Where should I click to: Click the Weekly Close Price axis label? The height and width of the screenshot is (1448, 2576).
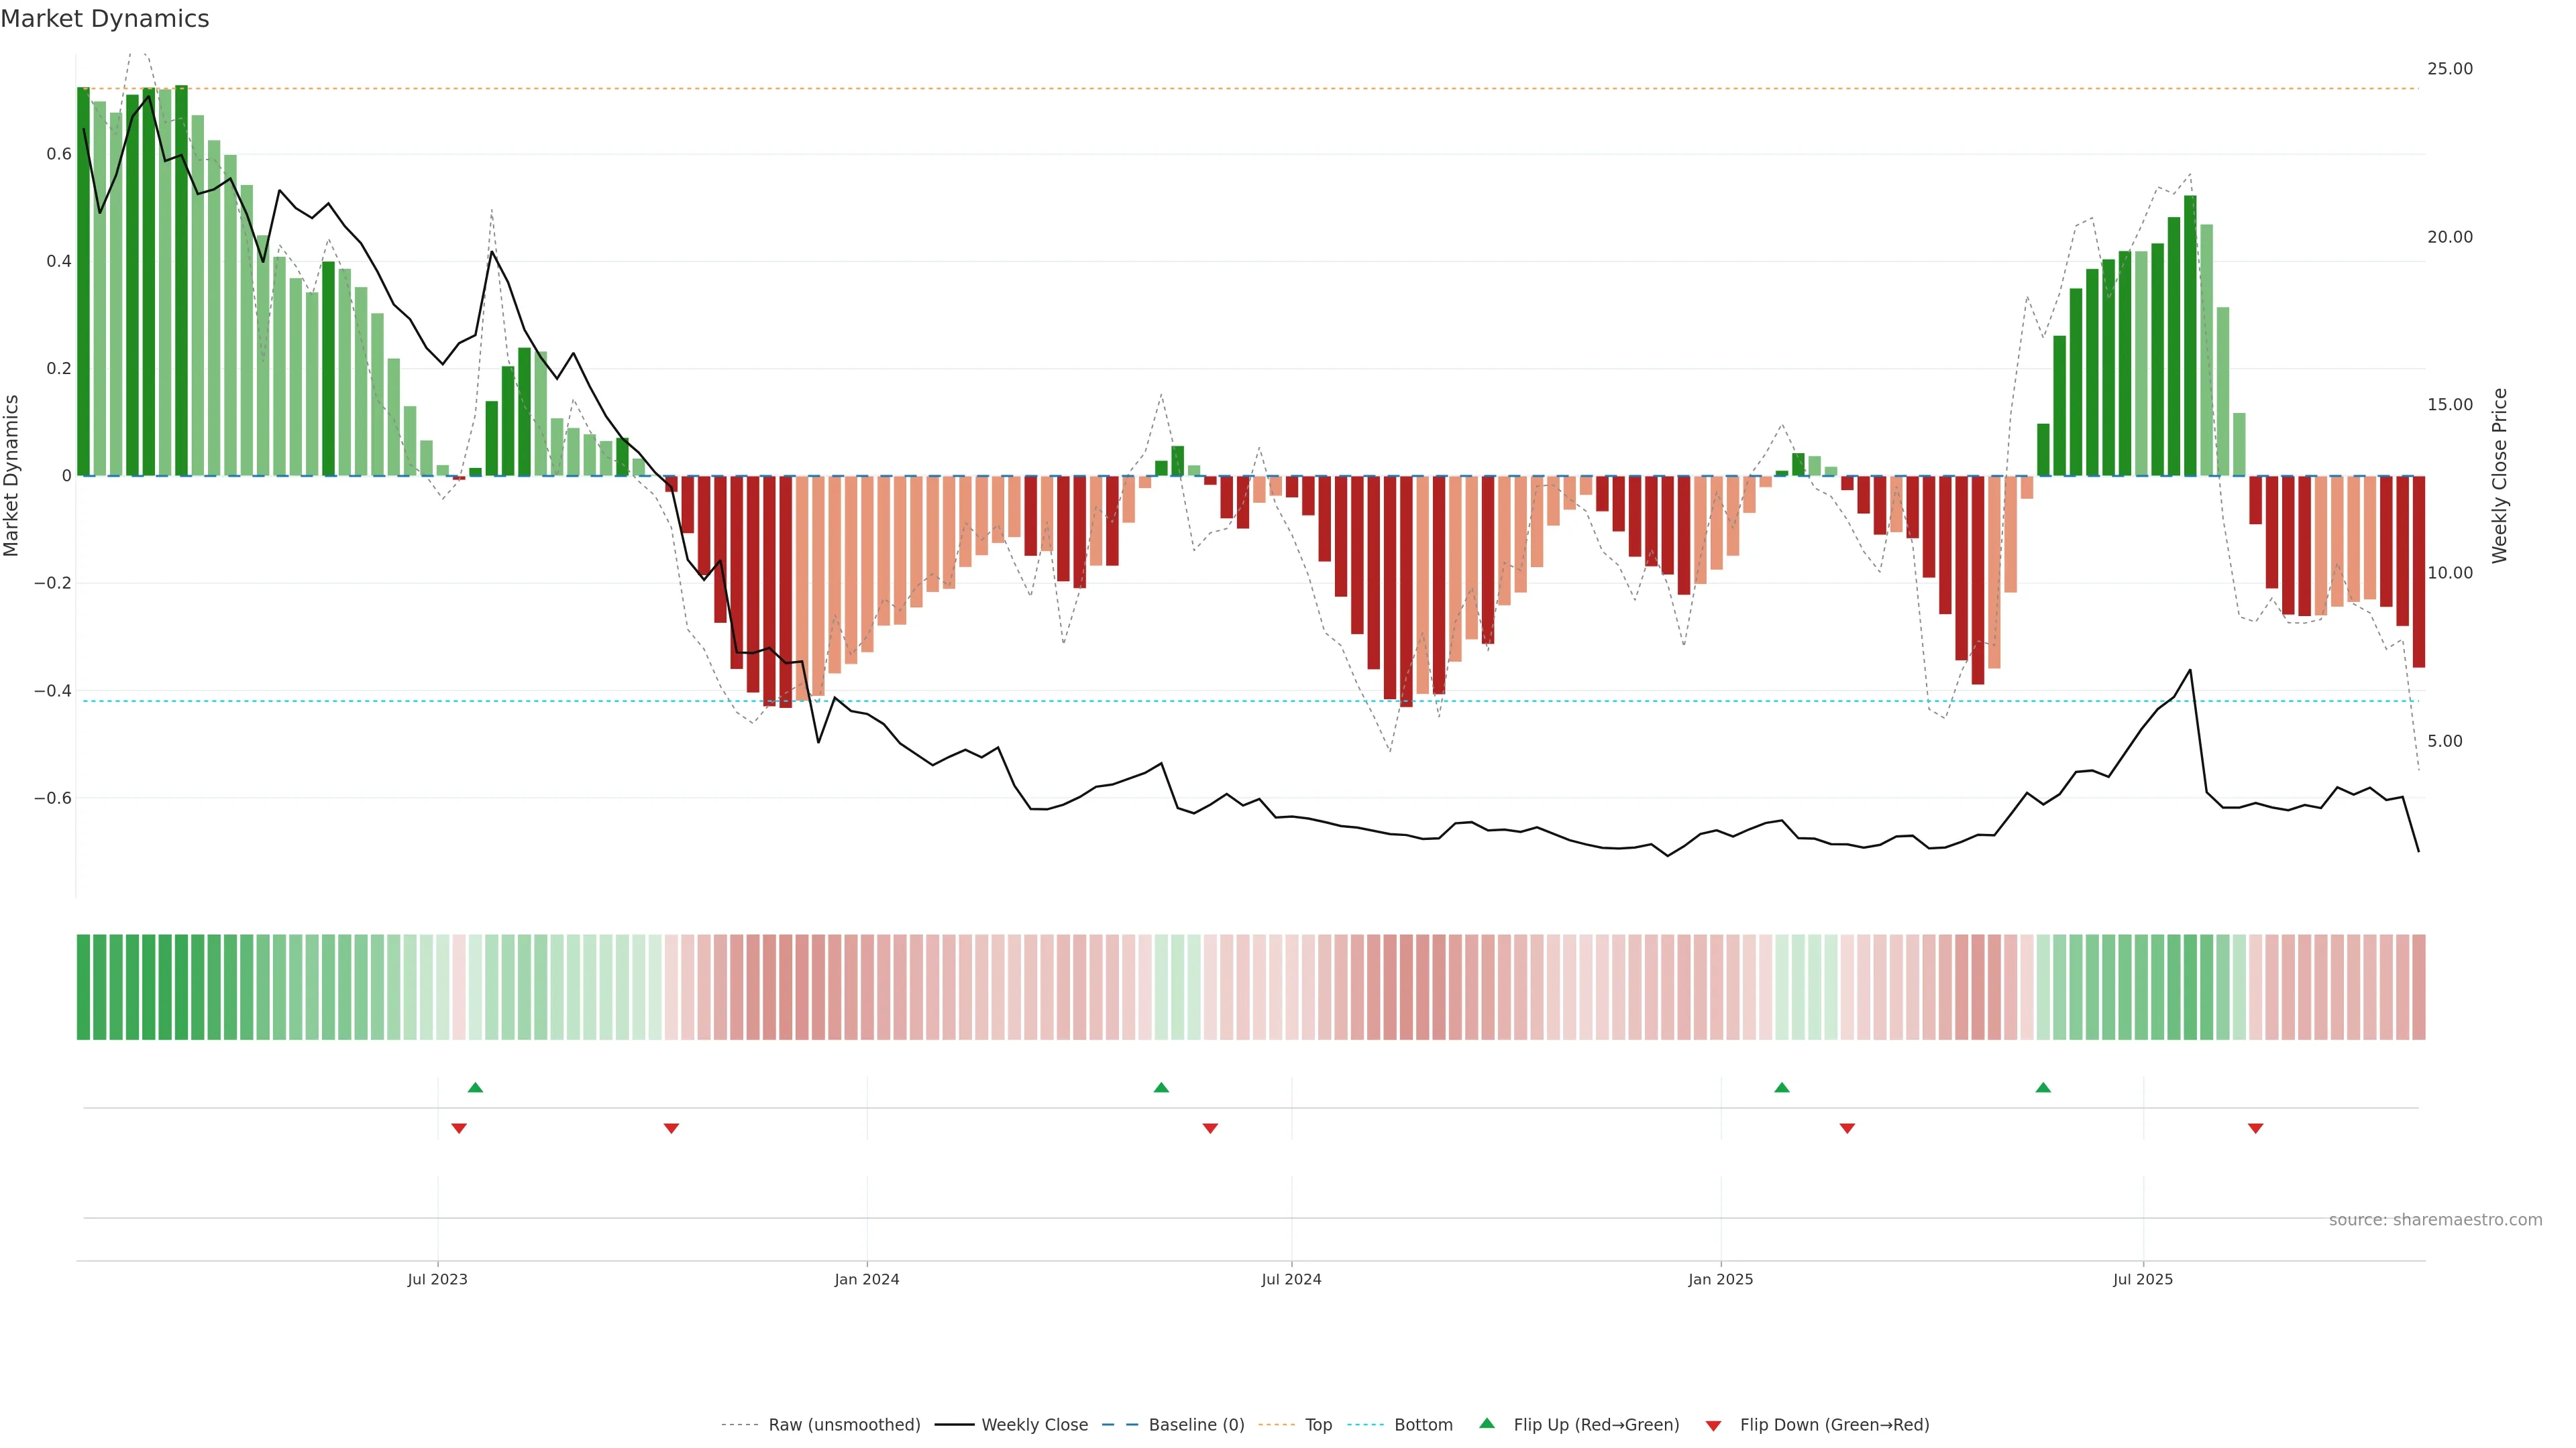tap(2499, 476)
